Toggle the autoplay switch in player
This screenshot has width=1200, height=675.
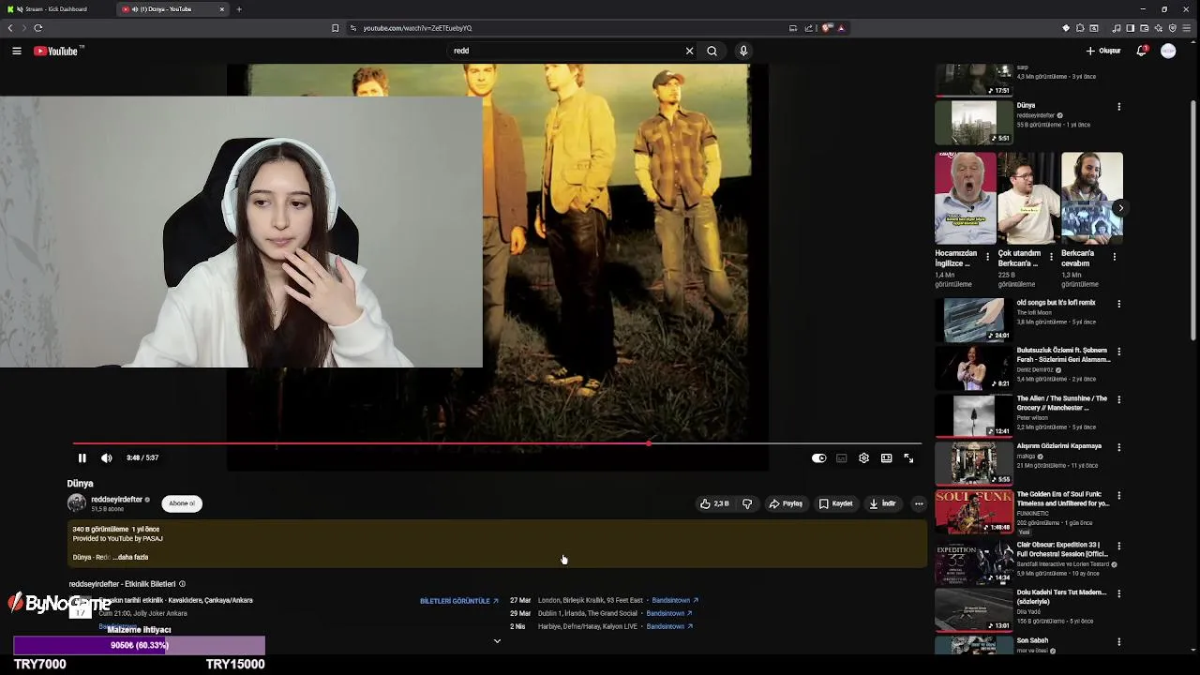[x=818, y=457]
